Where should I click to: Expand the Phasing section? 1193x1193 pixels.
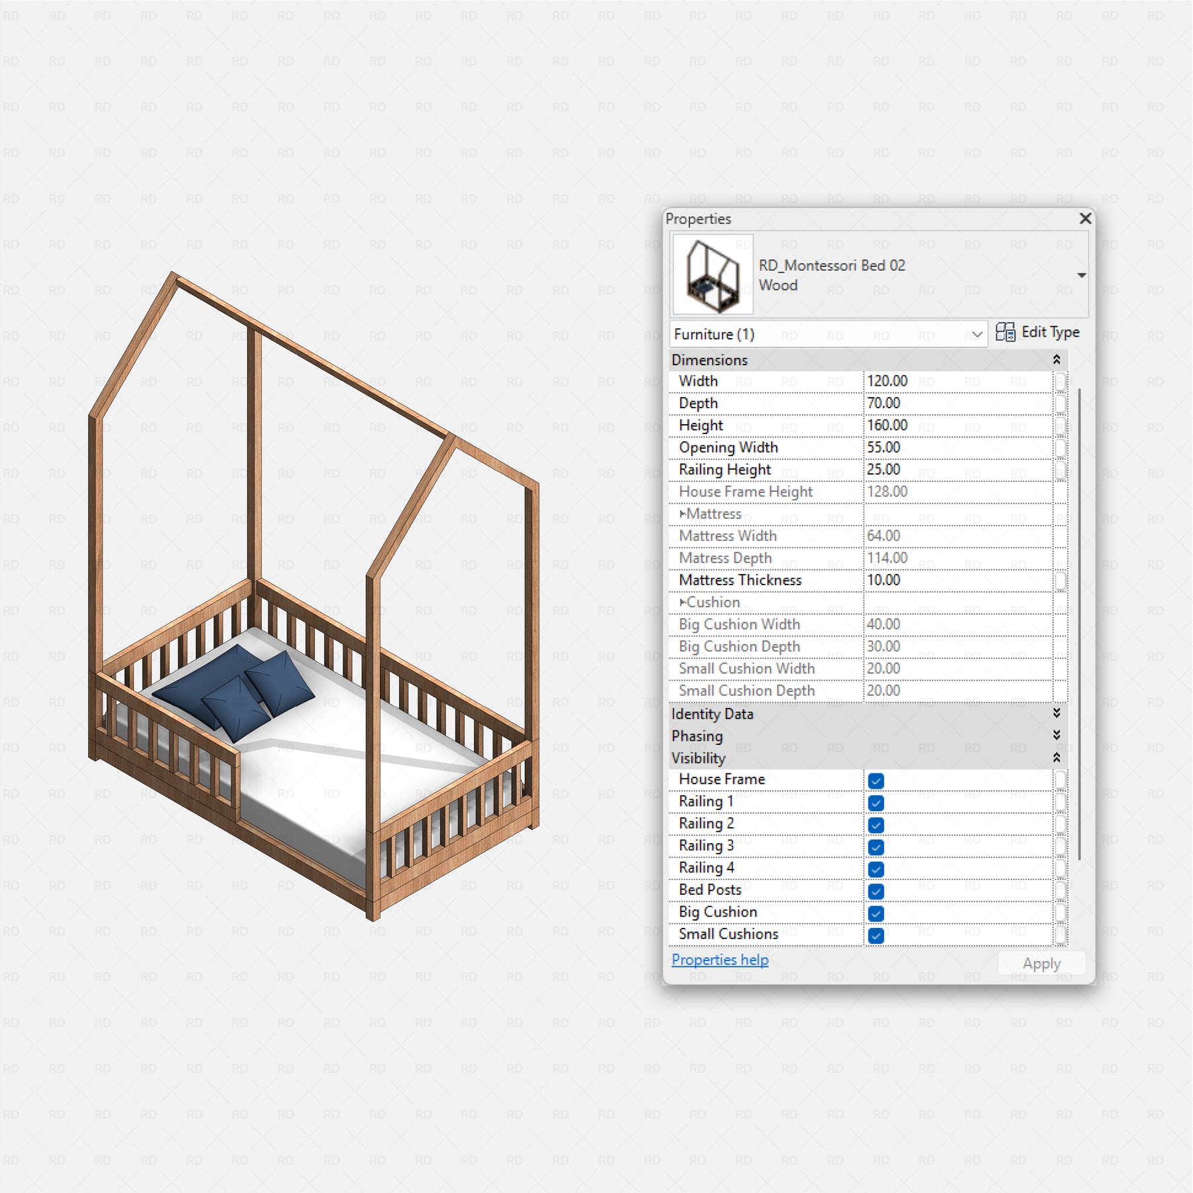tap(1056, 735)
